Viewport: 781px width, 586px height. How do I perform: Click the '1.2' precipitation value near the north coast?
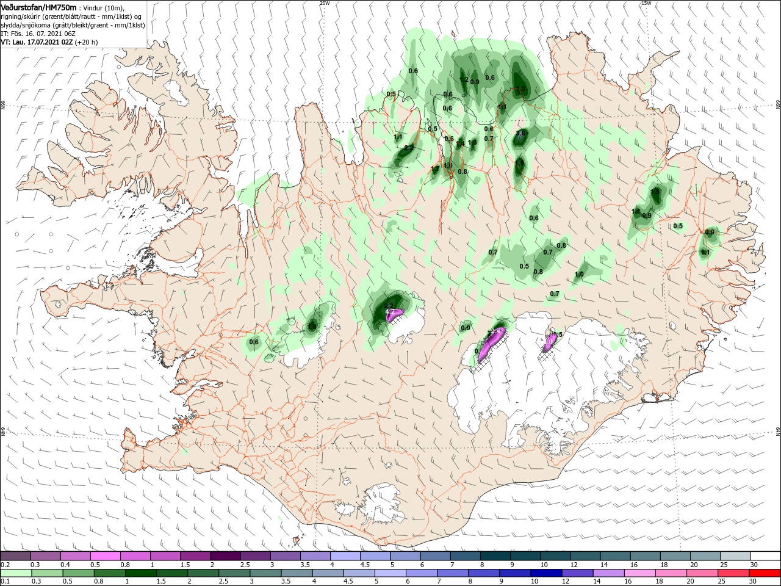pos(463,79)
